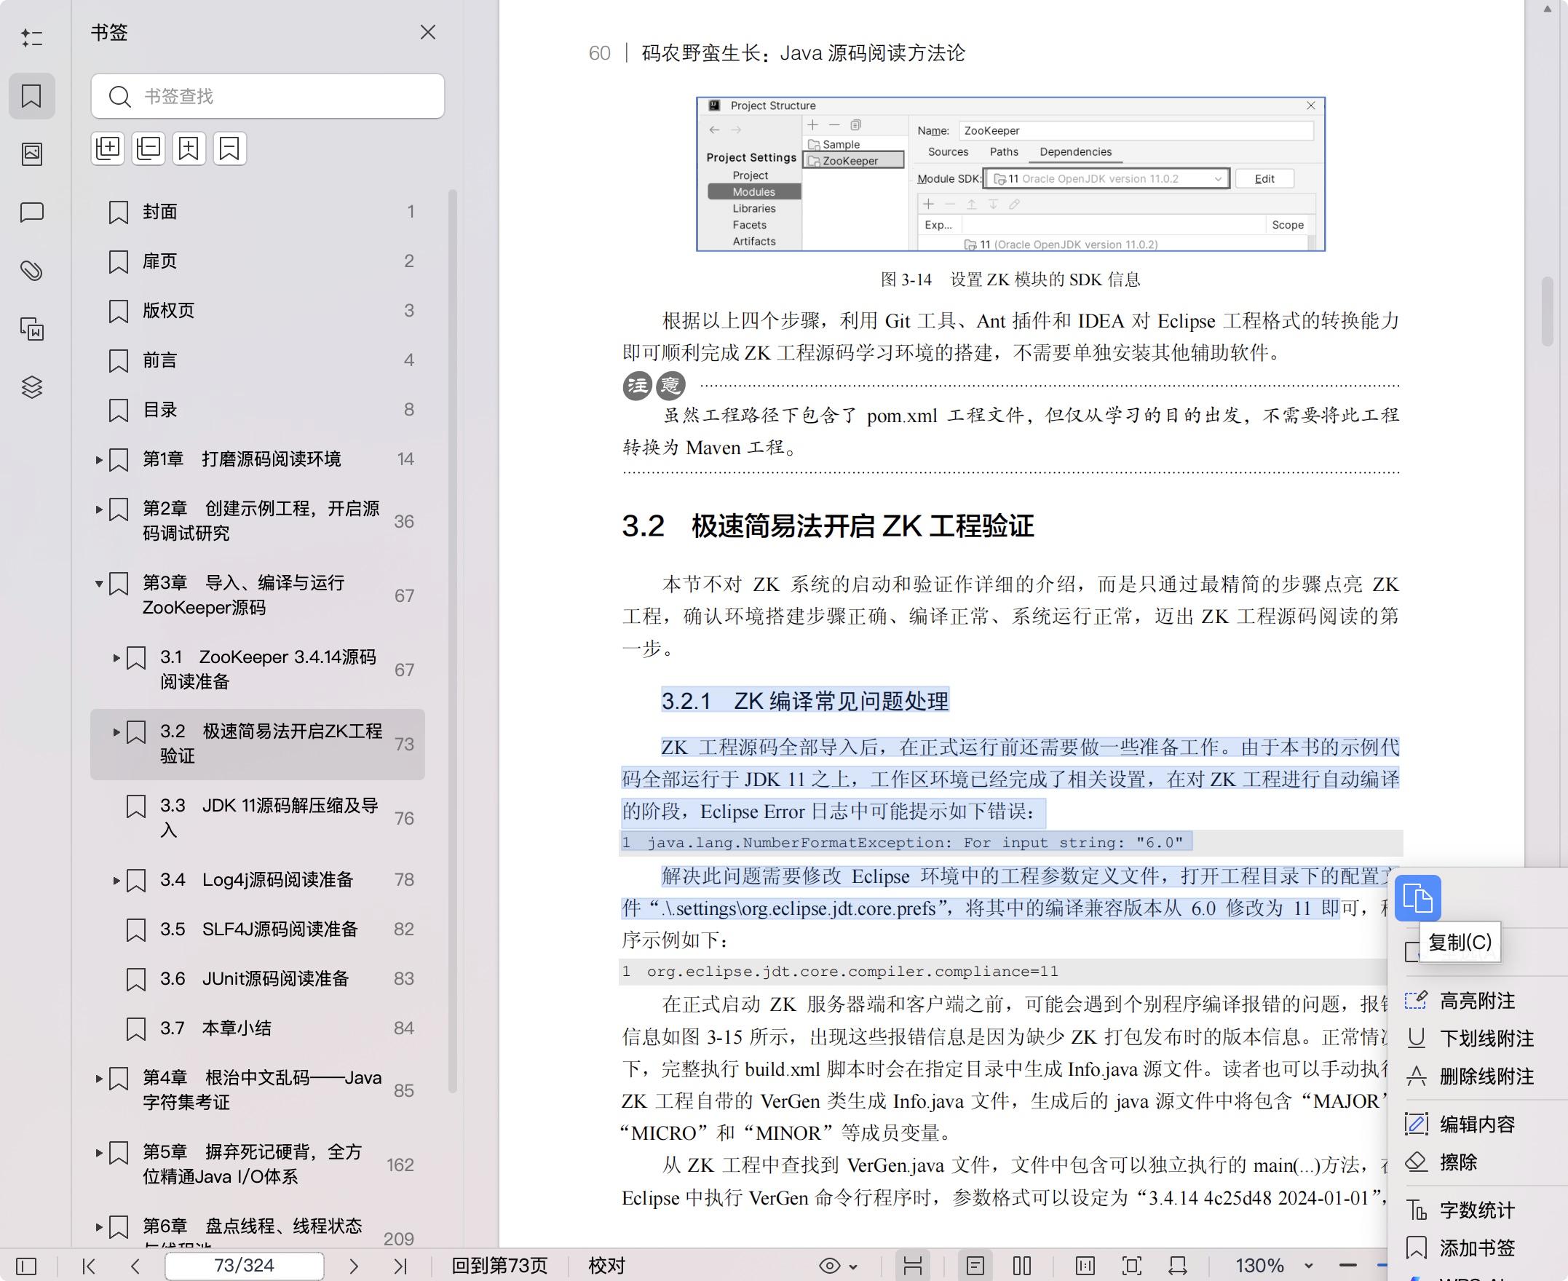The width and height of the screenshot is (1568, 1281).
Task: Click the add bookmark toolbar icon
Action: point(189,148)
